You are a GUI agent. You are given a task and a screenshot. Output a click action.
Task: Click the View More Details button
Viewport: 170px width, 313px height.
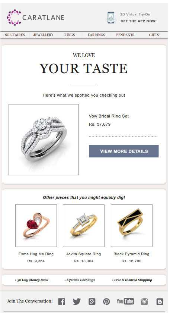tap(124, 151)
